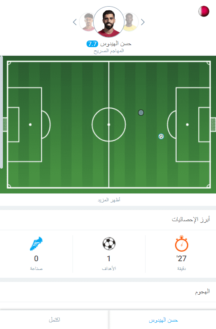Click Hassan Al-Haydos center profile photo
Screen dimensions: 216x329
[x=109, y=22]
